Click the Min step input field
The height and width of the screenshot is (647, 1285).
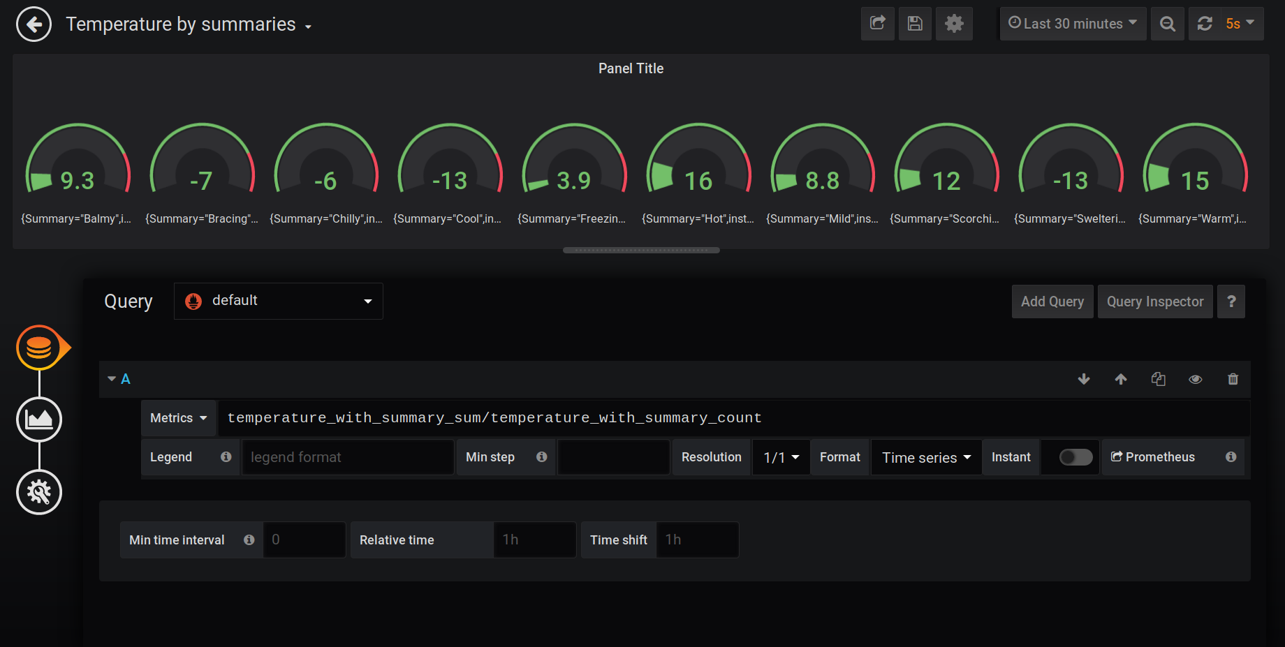click(614, 457)
